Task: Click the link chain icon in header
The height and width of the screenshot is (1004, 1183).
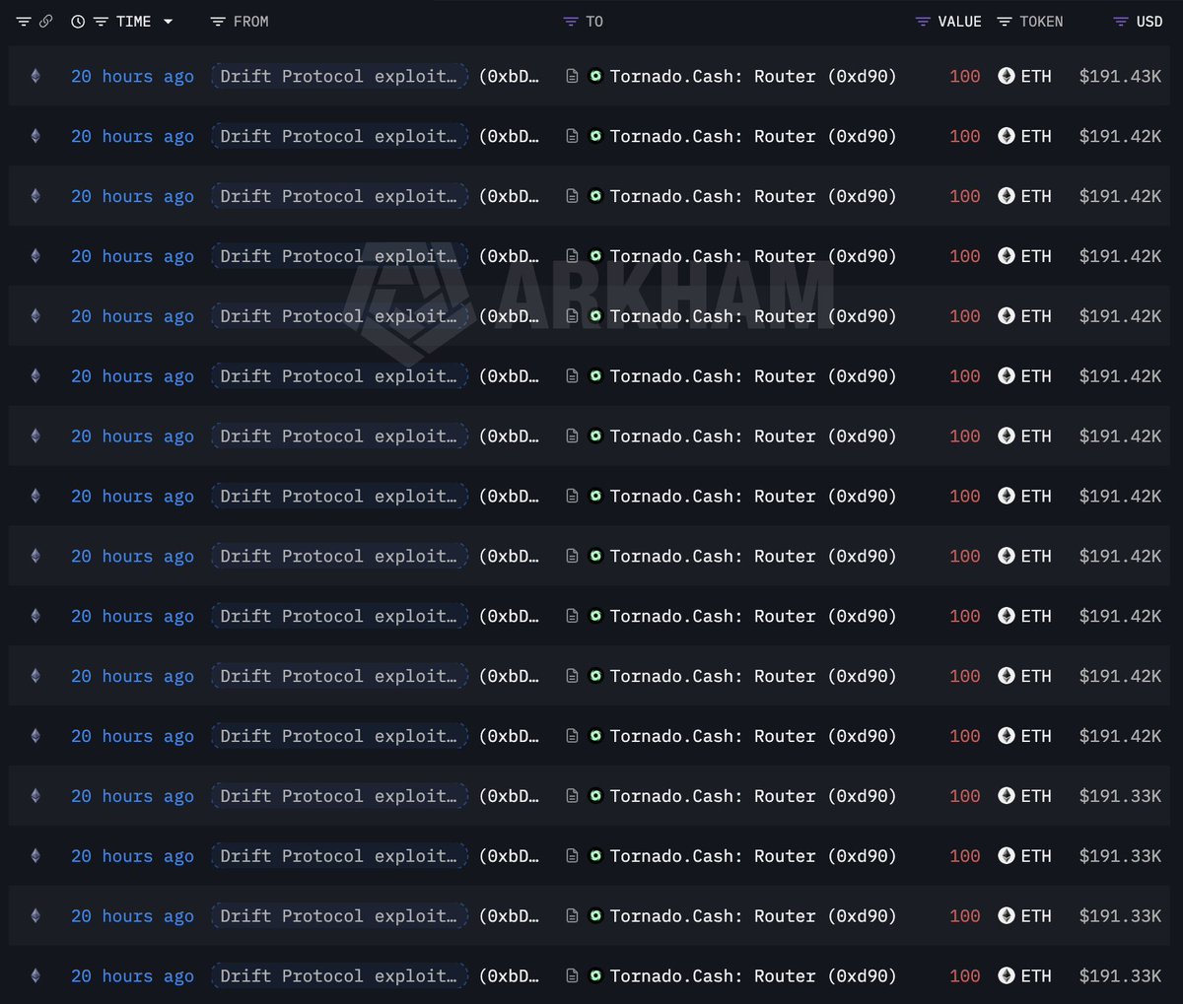Action: click(45, 21)
